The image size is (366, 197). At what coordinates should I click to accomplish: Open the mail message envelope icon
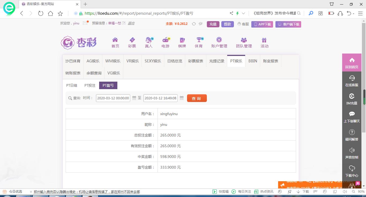pyautogui.click(x=85, y=23)
